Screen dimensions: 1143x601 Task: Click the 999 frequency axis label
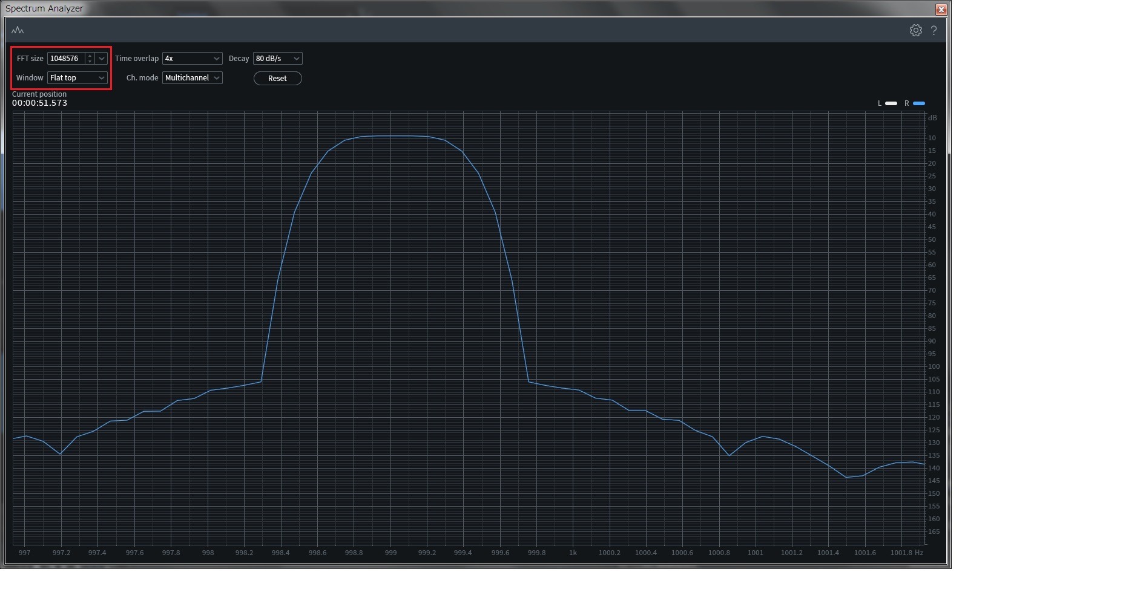pos(390,553)
